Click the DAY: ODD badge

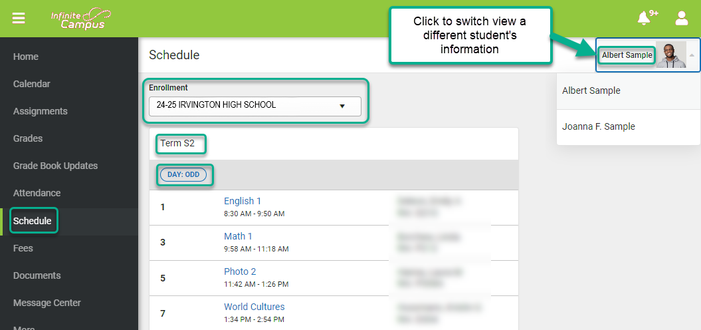click(183, 174)
